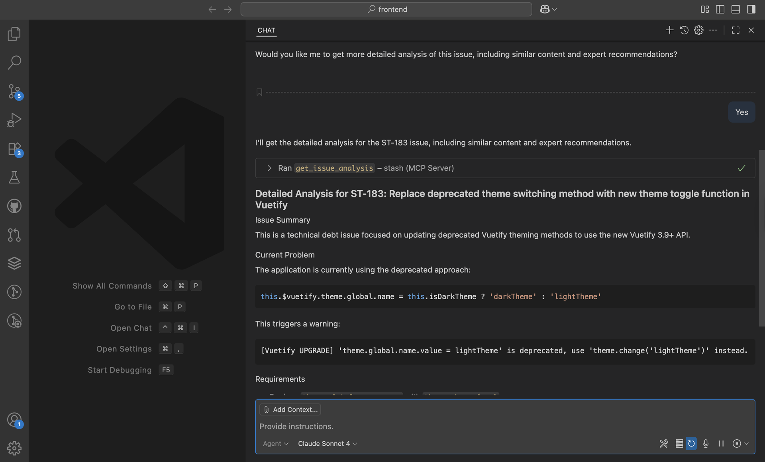This screenshot has width=765, height=462.
Task: Click the 'Yes' user message bubble
Action: (741, 112)
